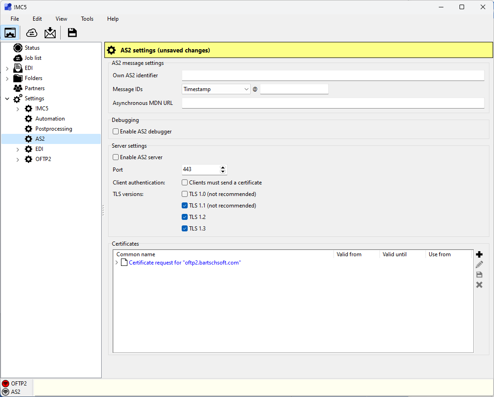Add a certificate with the plus icon
The height and width of the screenshot is (397, 494).
[479, 254]
